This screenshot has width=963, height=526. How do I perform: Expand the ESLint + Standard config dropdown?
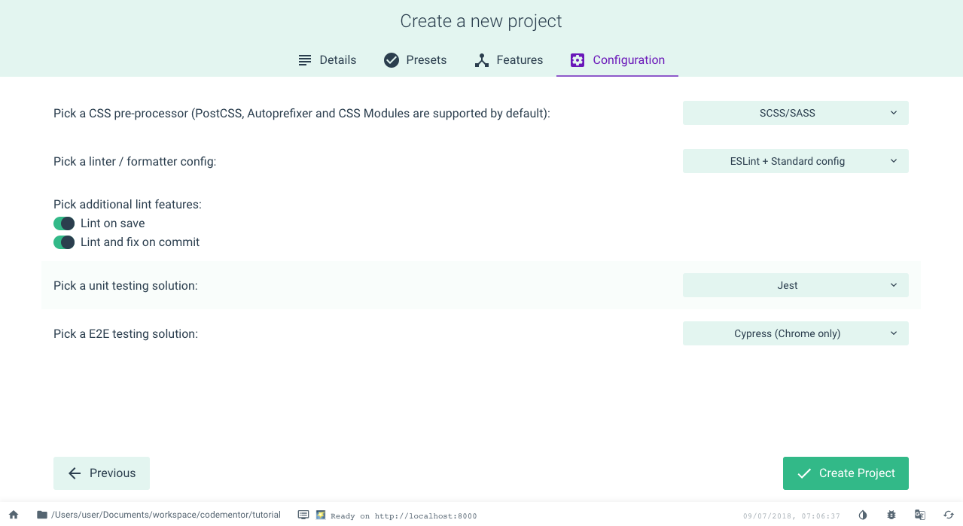pyautogui.click(x=795, y=161)
